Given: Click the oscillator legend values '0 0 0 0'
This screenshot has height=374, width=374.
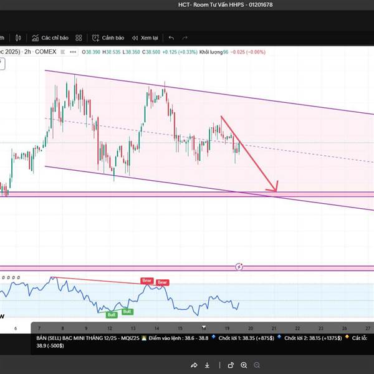Looking at the screenshot, I should 10,277.
